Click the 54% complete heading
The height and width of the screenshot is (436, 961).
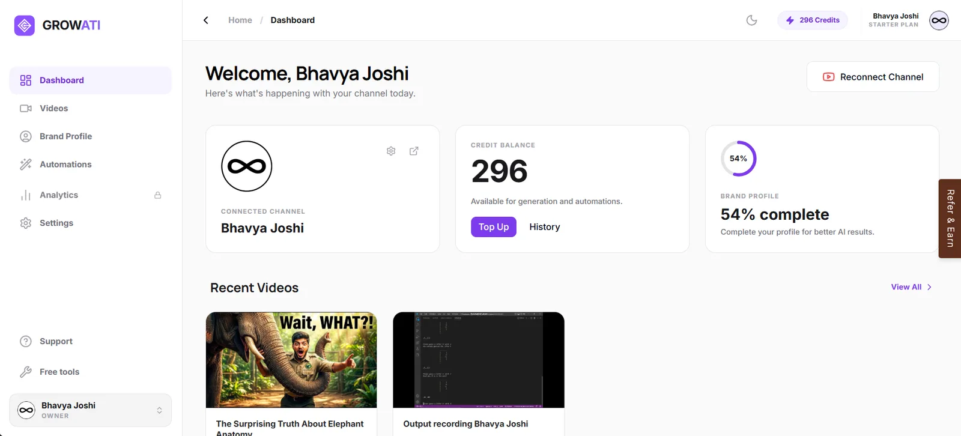point(775,214)
